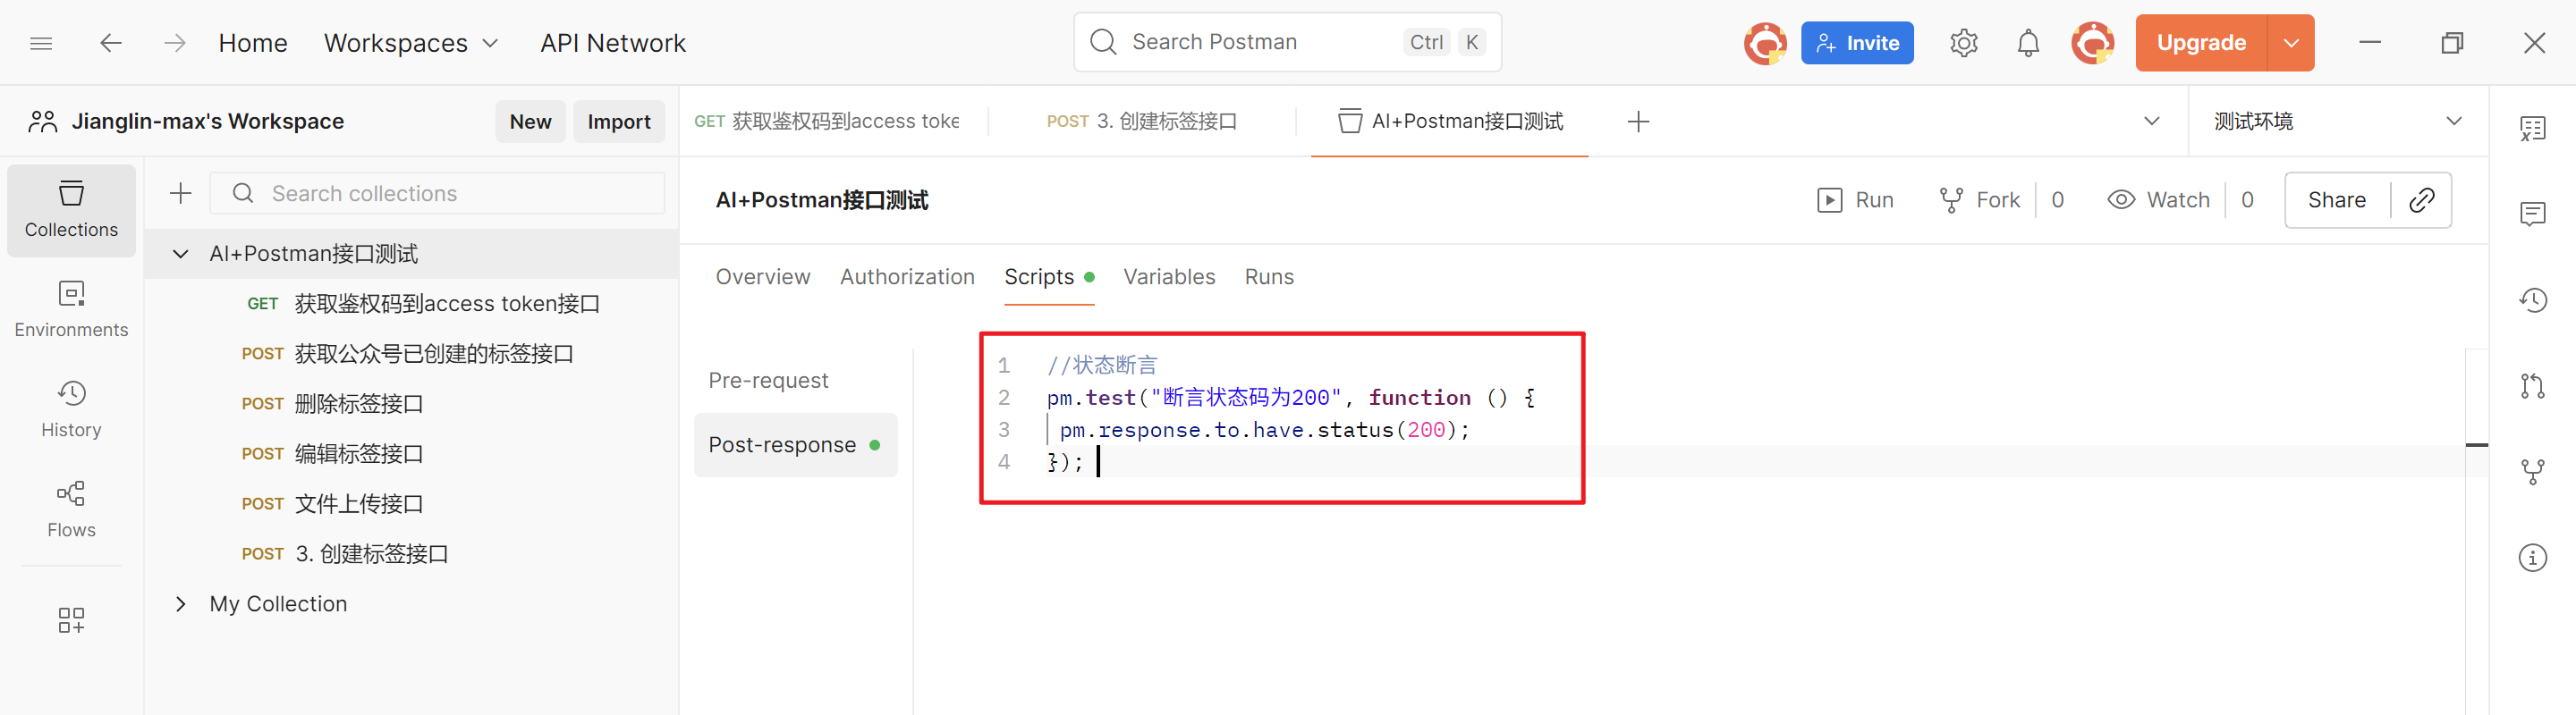
Task: Open collection info icon
Action: tap(2532, 557)
